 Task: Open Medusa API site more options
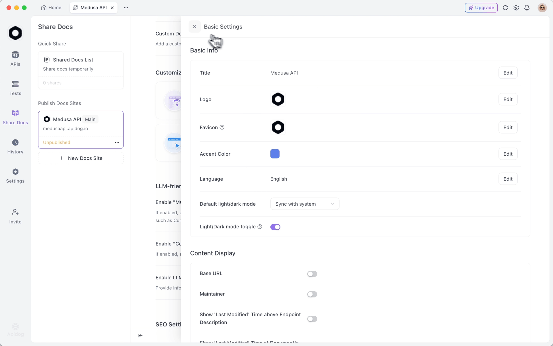pos(117,142)
